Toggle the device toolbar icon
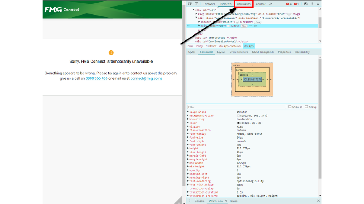Image resolution: width=364 pixels, height=204 pixels. [196, 4]
